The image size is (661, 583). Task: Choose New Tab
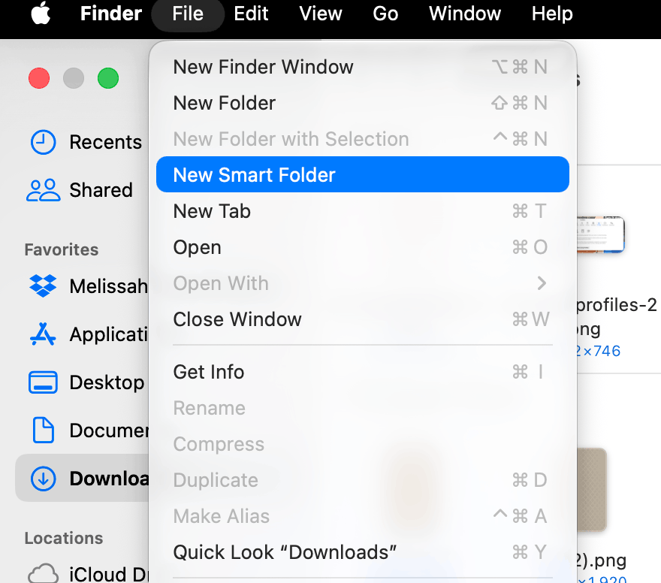coord(363,211)
